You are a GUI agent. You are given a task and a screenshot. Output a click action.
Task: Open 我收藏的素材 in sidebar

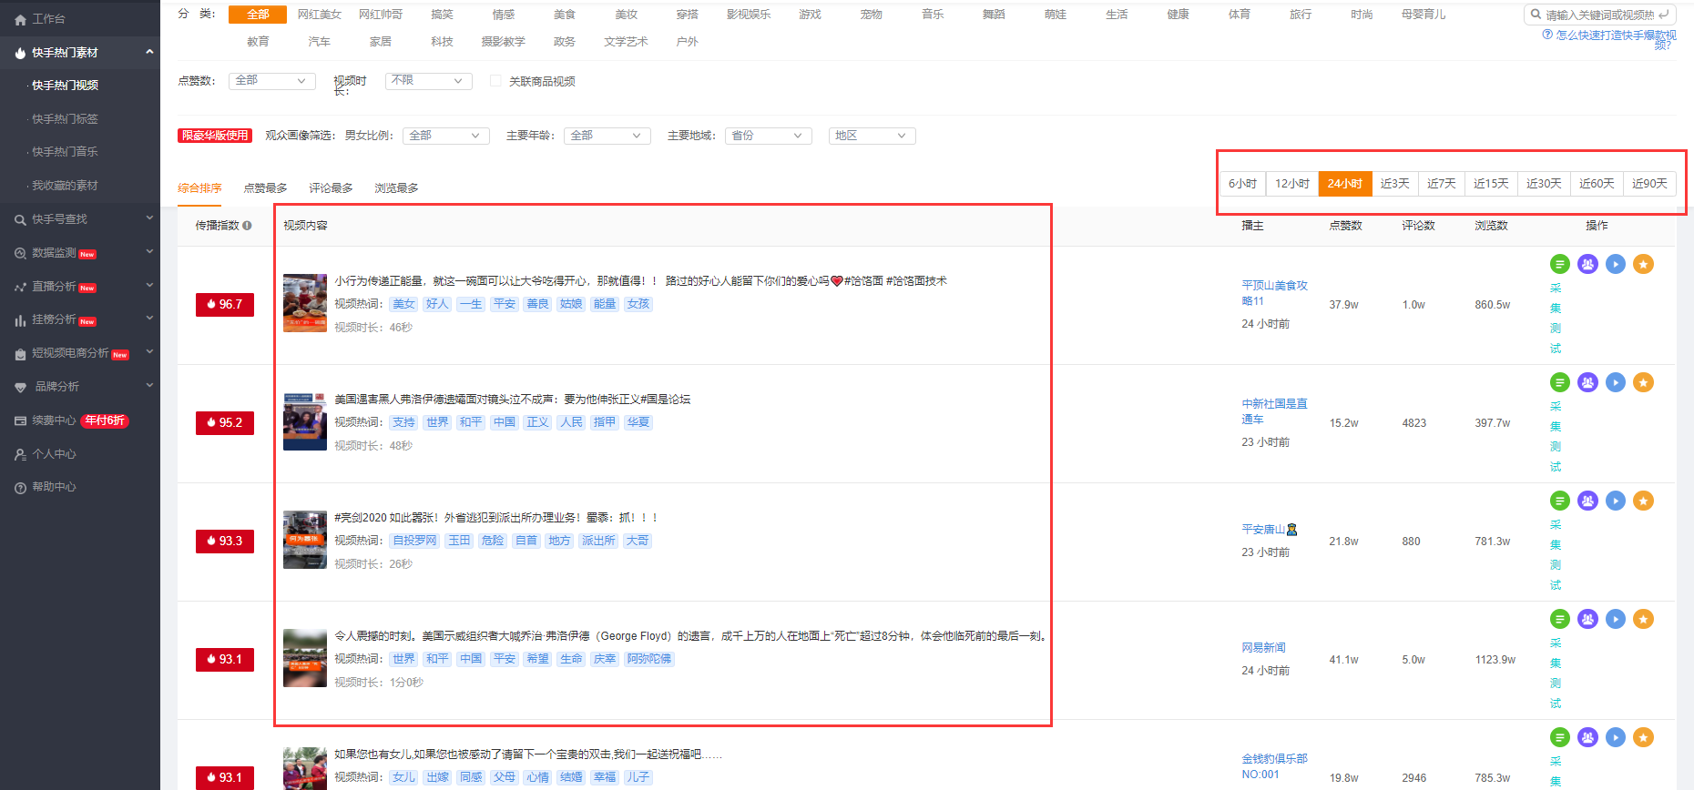coord(65,186)
